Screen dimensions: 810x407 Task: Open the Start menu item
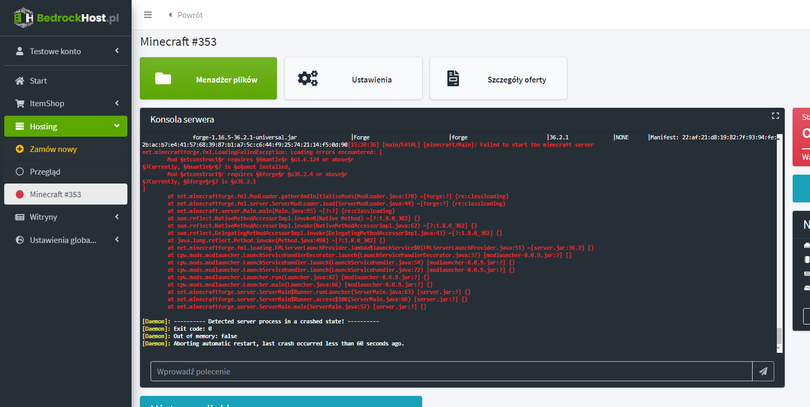(x=66, y=81)
